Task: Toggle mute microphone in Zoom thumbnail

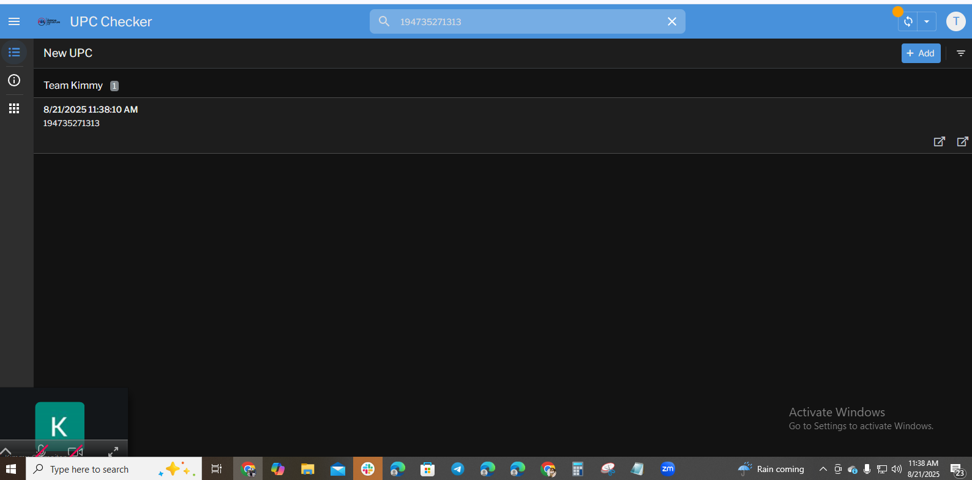Action: [x=41, y=451]
